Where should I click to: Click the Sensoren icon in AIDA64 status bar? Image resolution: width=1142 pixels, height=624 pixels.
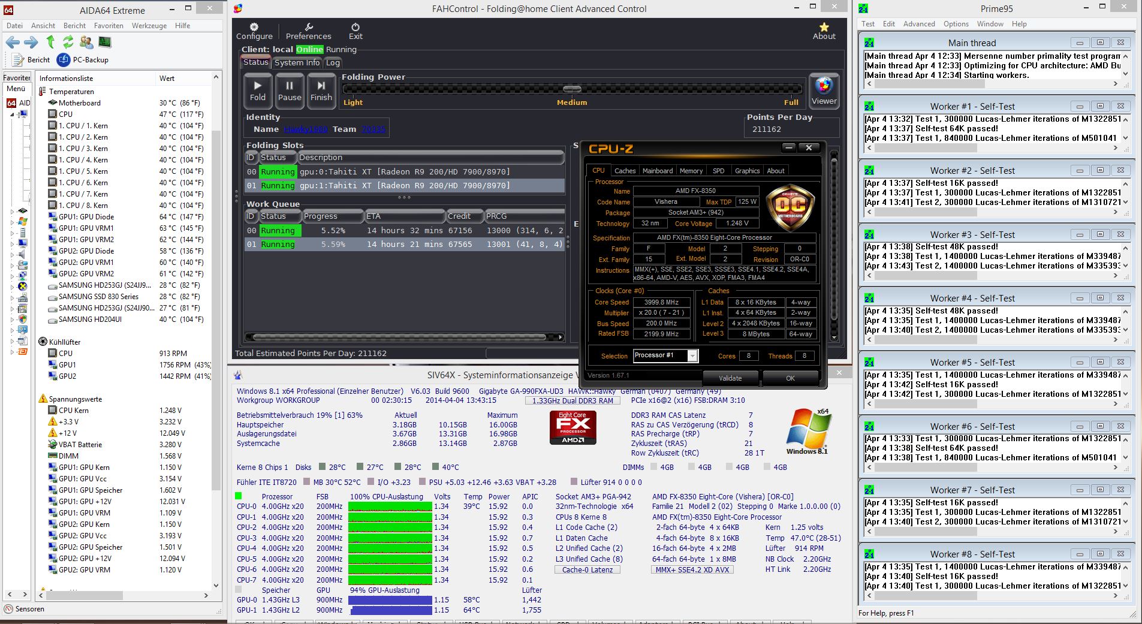(8, 610)
